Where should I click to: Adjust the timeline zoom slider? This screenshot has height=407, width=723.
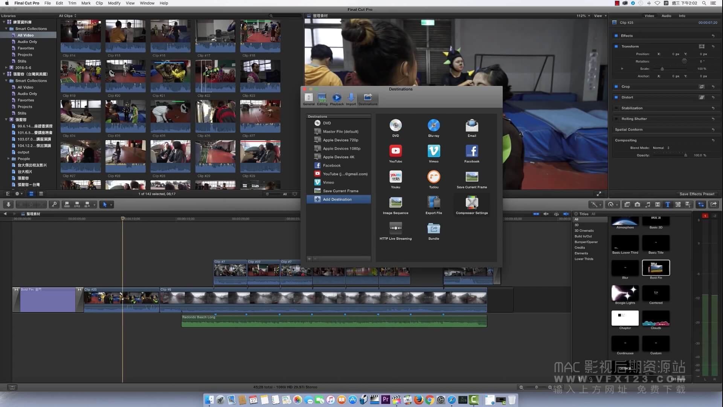pos(536,387)
